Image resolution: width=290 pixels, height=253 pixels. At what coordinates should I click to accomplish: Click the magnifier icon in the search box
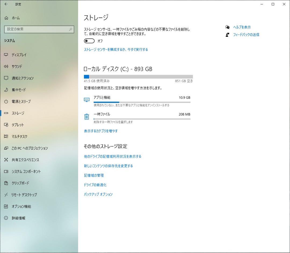pos(70,29)
